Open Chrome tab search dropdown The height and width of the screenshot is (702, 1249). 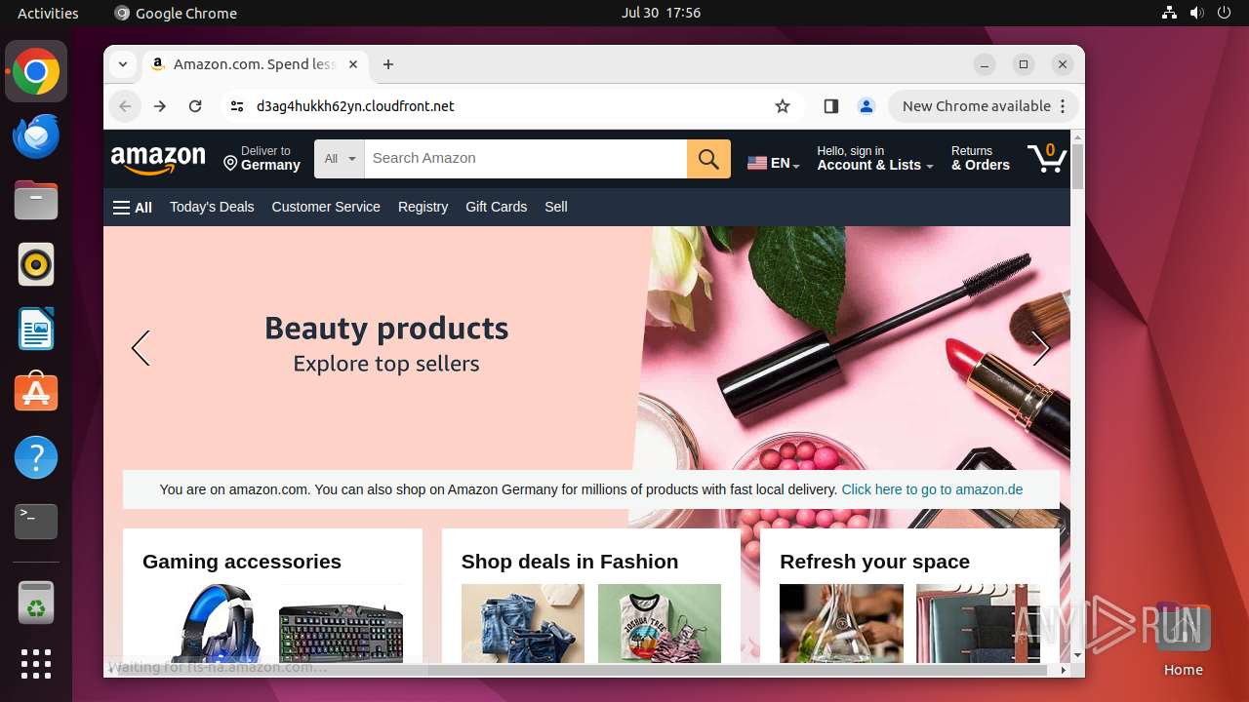tap(122, 64)
